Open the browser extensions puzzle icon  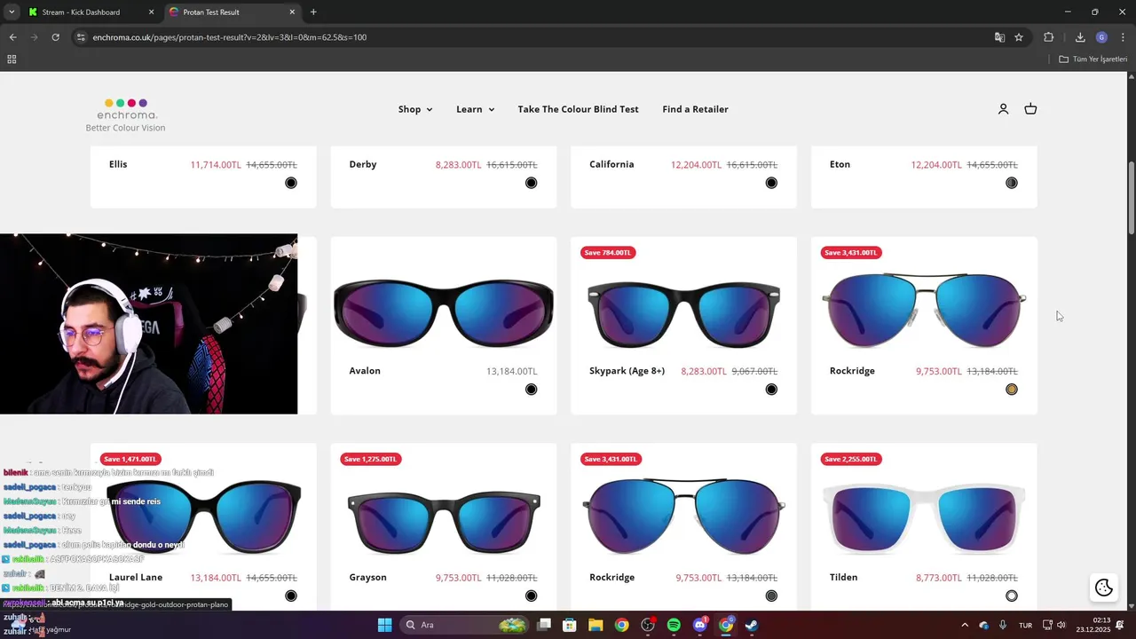[x=1048, y=37]
